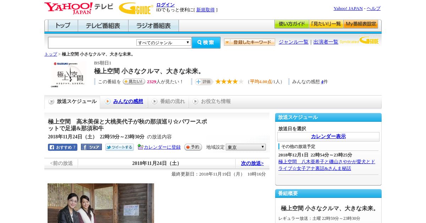This screenshot has width=426, height=223.
Task: Click the カレンダーに登録 link
Action: pos(162,147)
